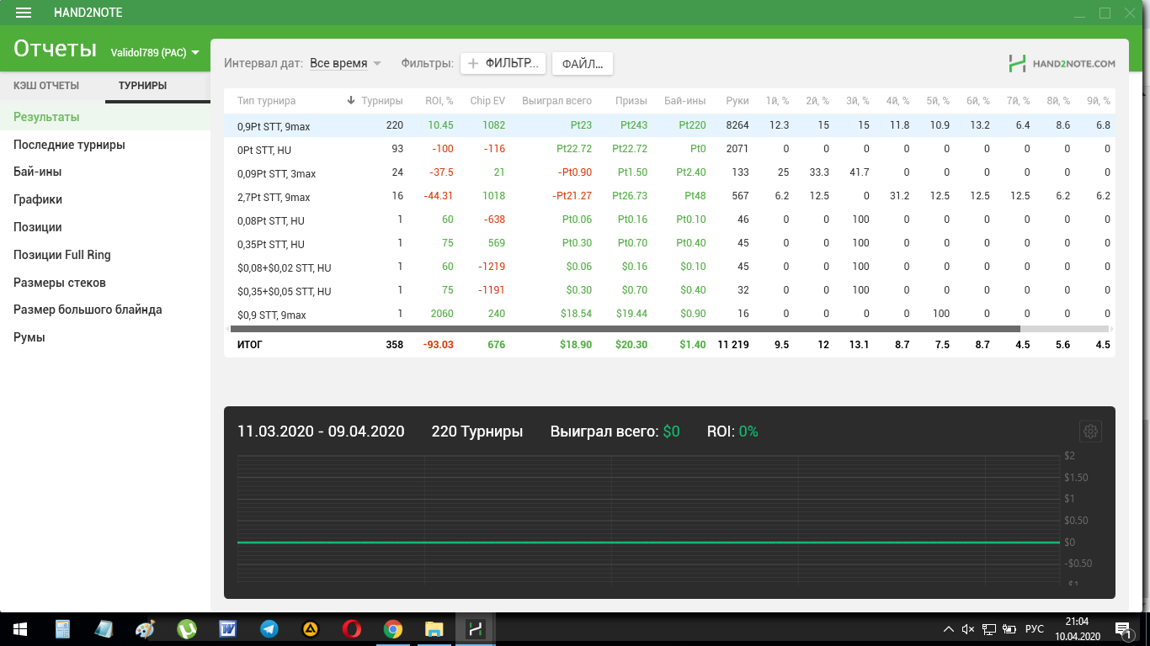
Task: Launch Calculator from taskbar
Action: tap(62, 629)
